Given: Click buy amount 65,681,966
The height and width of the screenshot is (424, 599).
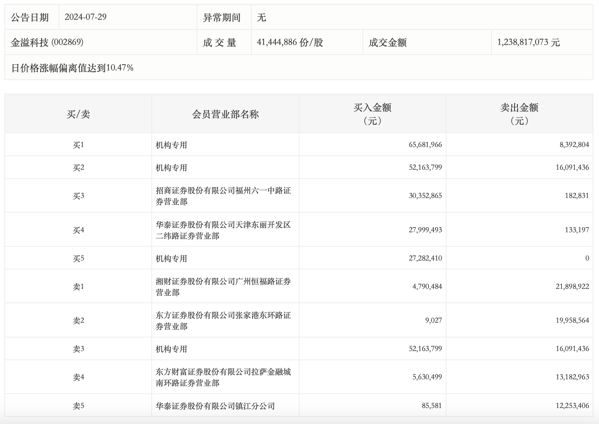Looking at the screenshot, I should [x=425, y=145].
